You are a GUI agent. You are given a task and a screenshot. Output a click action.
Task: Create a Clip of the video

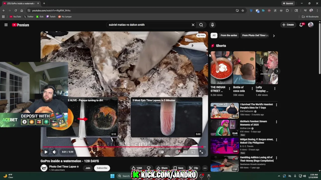click(x=194, y=168)
